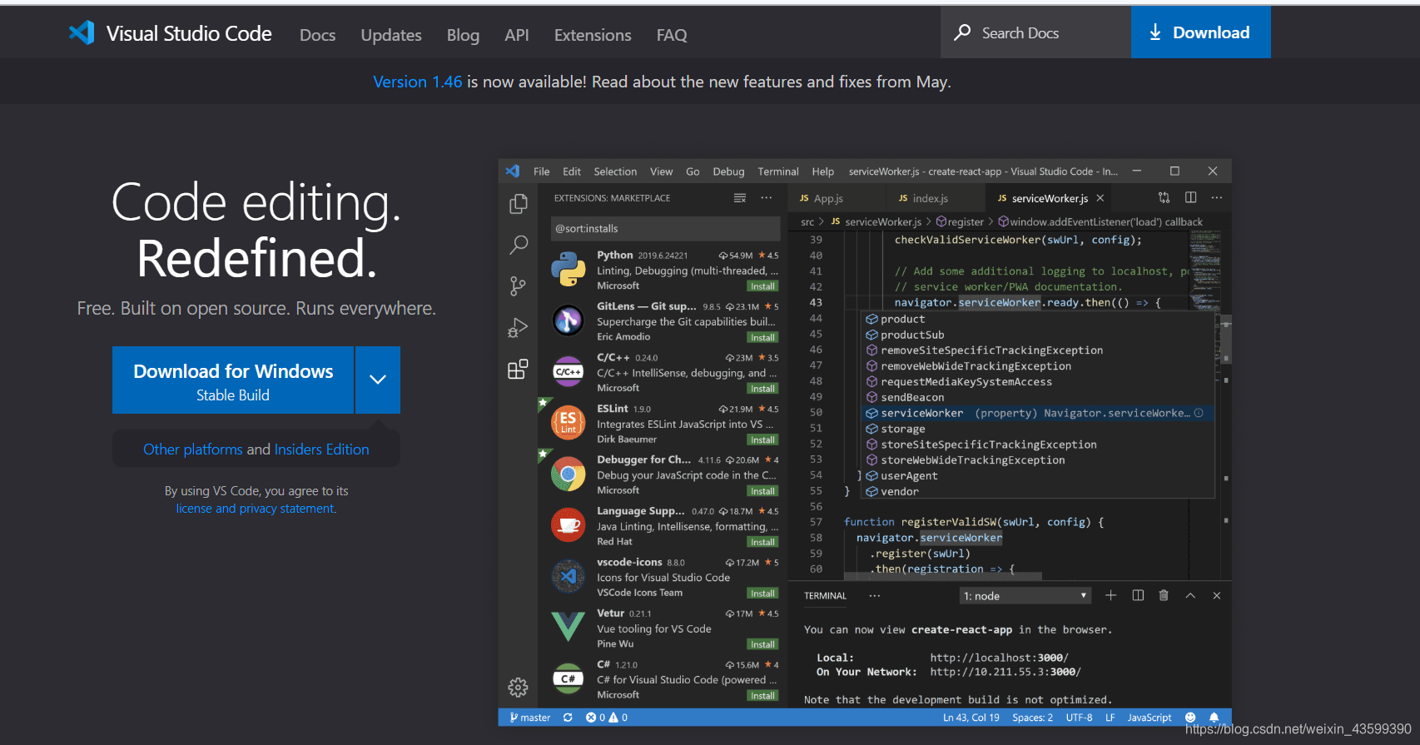Click the split editor icon
Viewport: 1420px width, 745px height.
[x=1190, y=197]
